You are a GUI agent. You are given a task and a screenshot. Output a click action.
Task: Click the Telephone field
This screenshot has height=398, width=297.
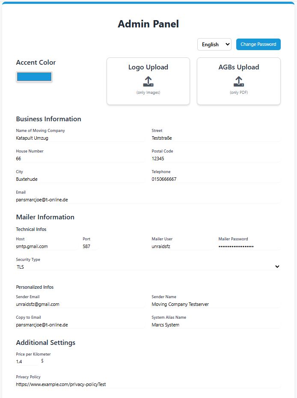pos(216,179)
